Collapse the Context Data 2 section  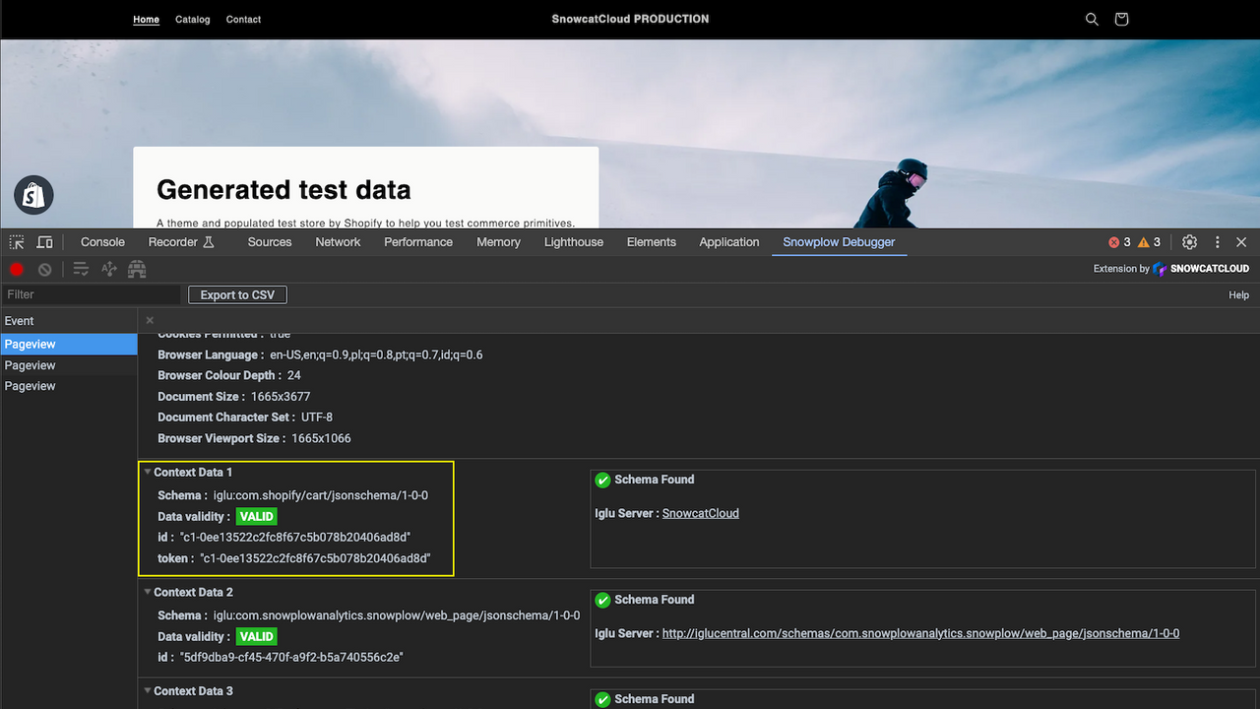coord(148,592)
